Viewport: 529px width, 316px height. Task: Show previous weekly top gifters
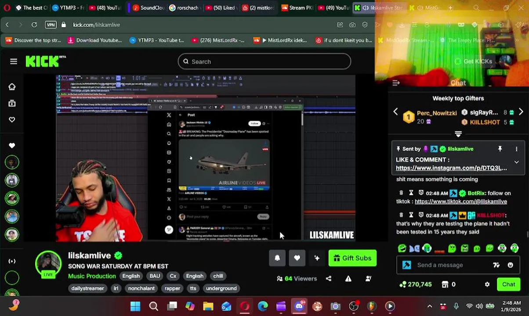point(395,112)
